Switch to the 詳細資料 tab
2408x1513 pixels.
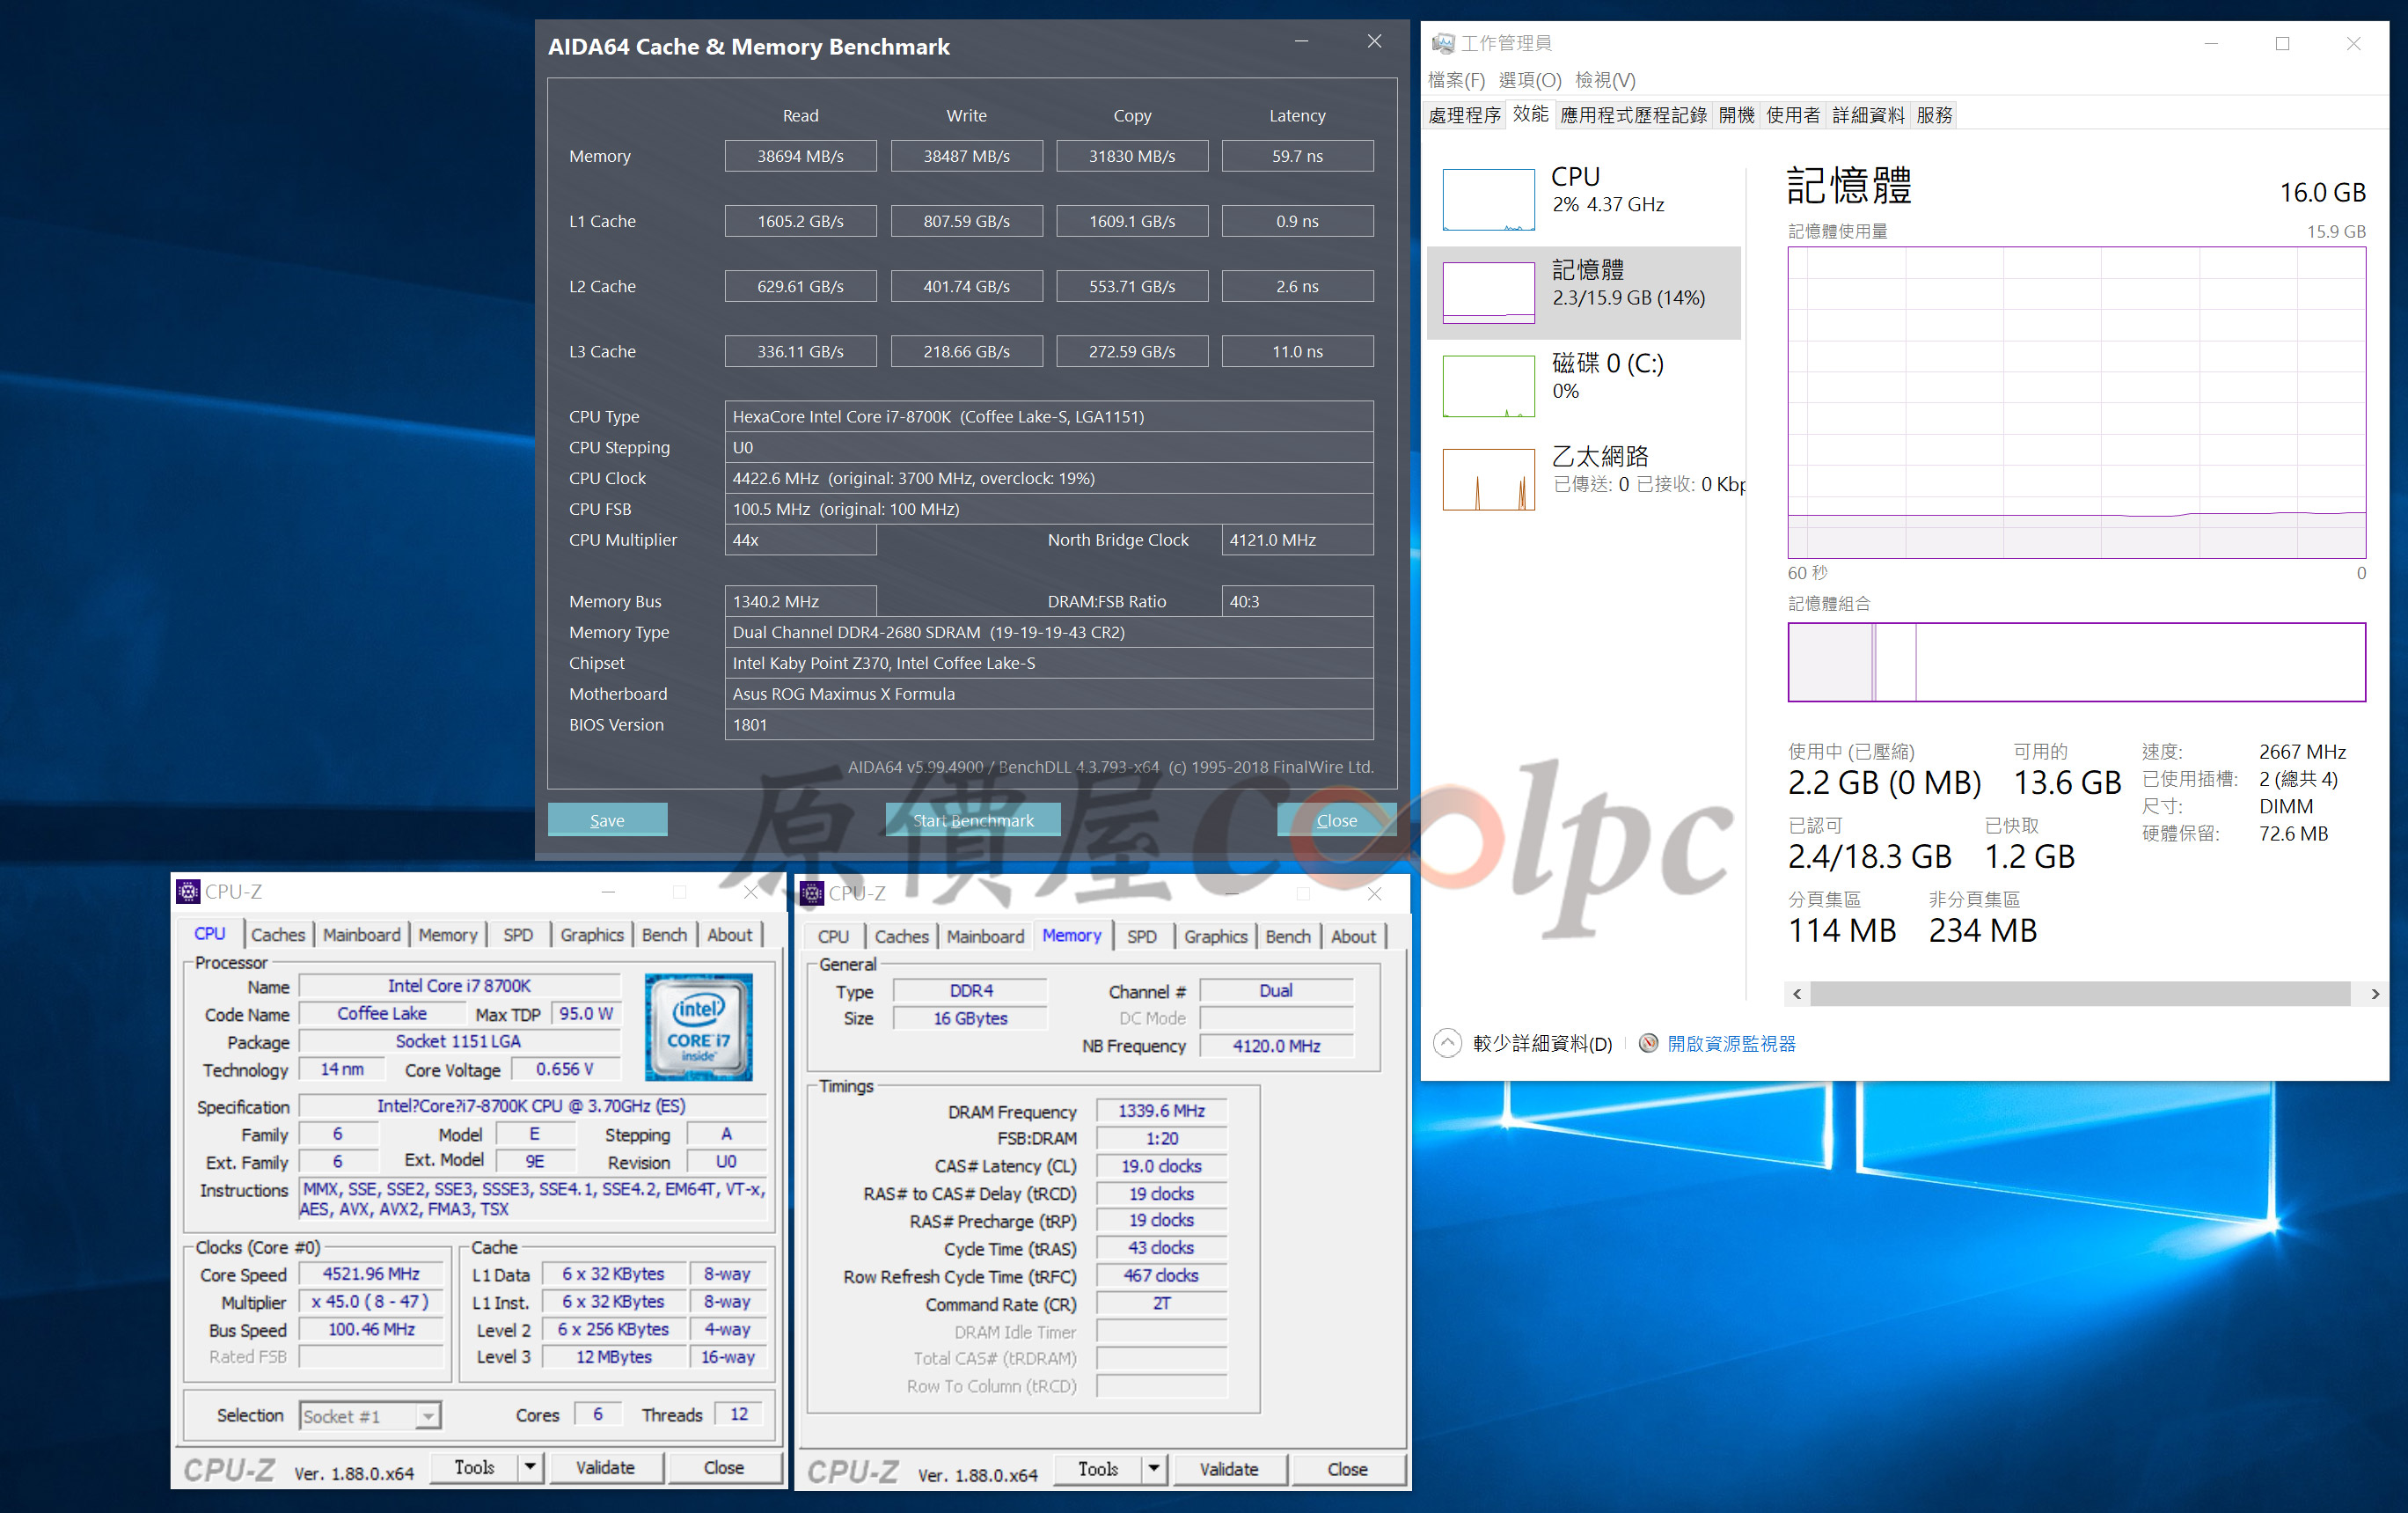coord(1868,115)
